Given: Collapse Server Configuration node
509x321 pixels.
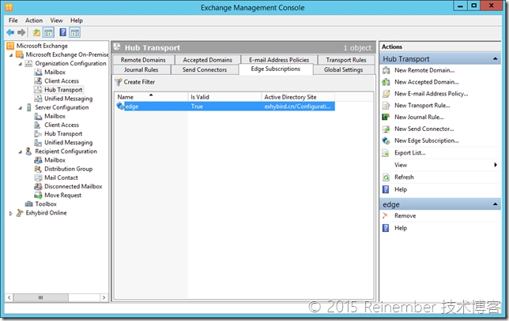Looking at the screenshot, I should pos(20,108).
